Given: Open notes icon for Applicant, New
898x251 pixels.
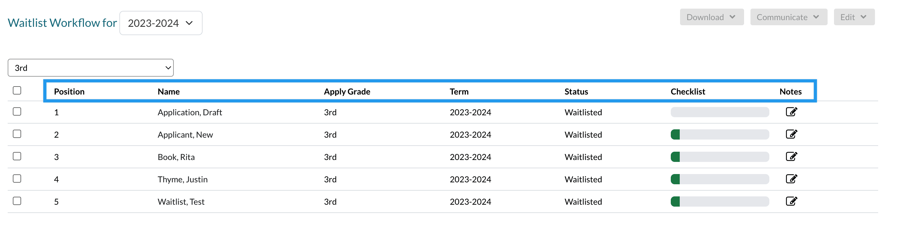Looking at the screenshot, I should click(x=791, y=134).
